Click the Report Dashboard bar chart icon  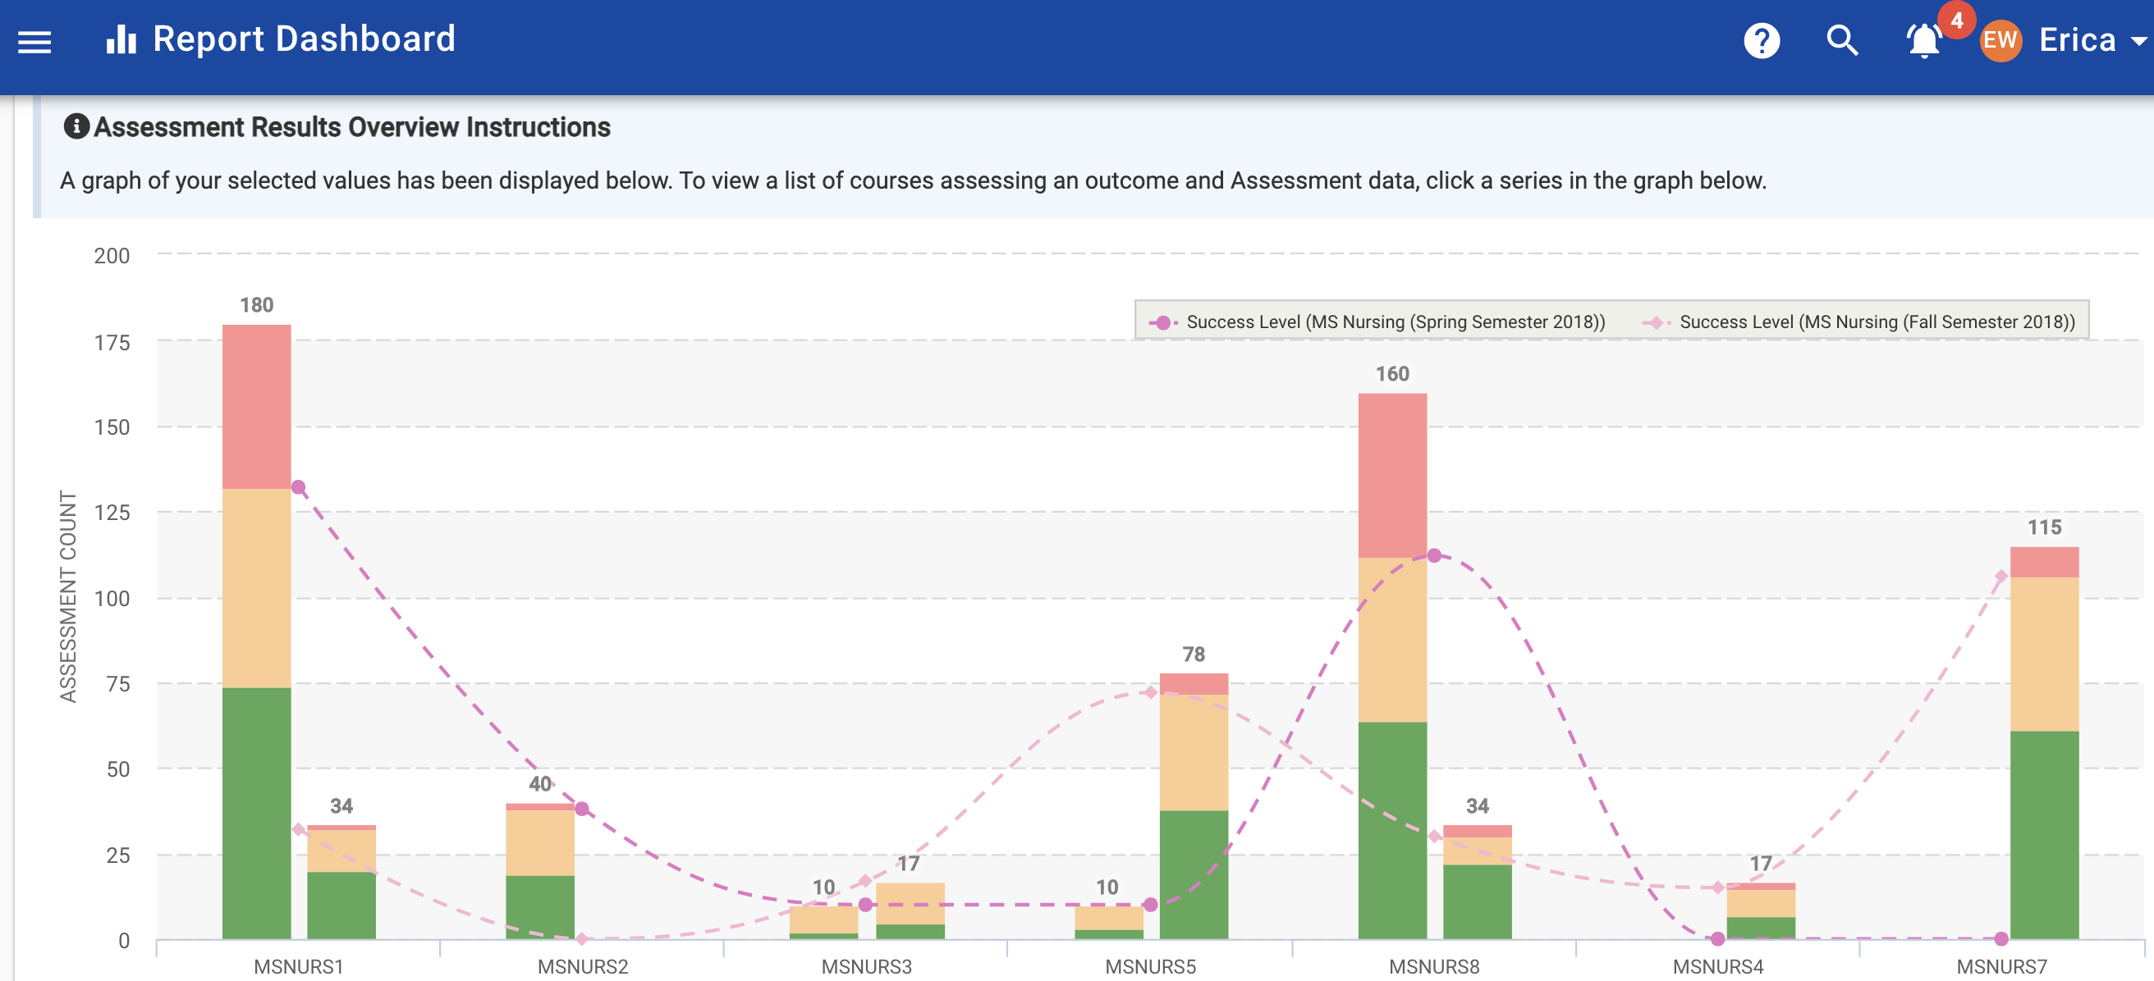coord(121,39)
